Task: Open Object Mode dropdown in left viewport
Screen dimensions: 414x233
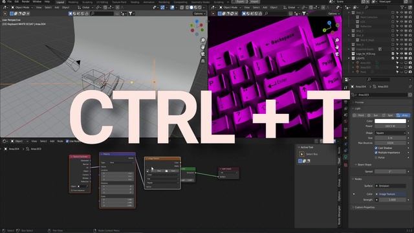Action: pos(22,7)
